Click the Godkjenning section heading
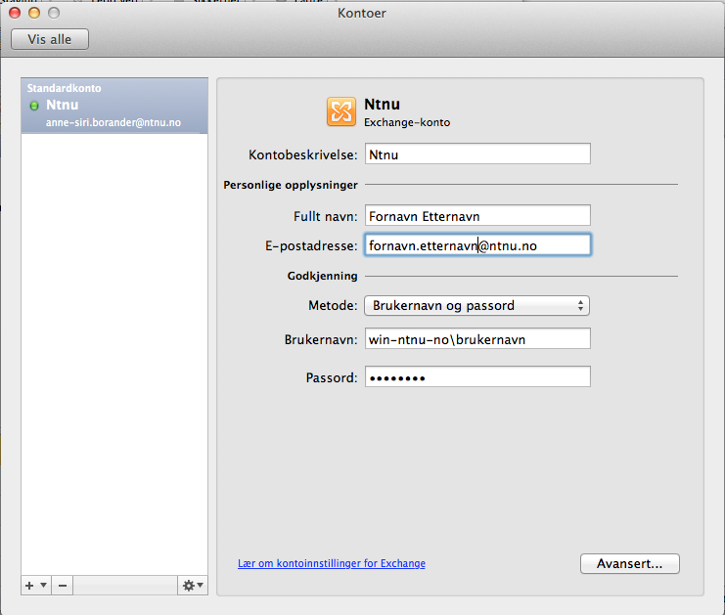The width and height of the screenshot is (725, 615). [x=322, y=276]
